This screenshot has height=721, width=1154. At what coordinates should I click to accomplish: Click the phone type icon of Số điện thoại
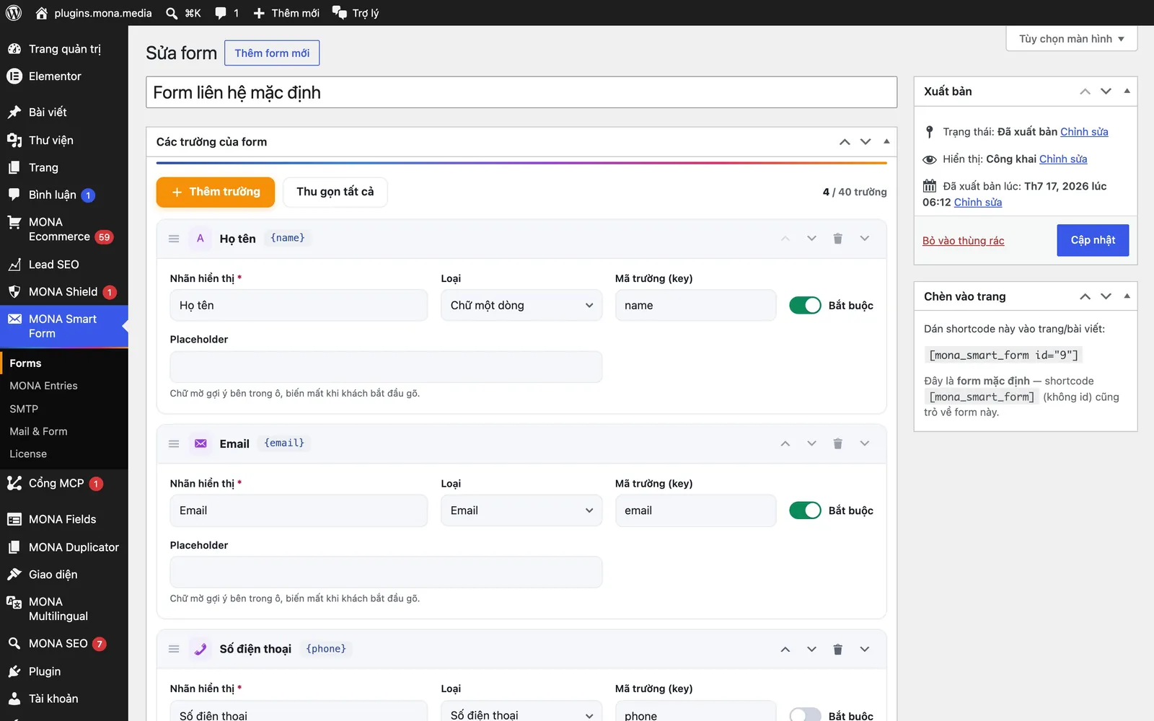[201, 649]
